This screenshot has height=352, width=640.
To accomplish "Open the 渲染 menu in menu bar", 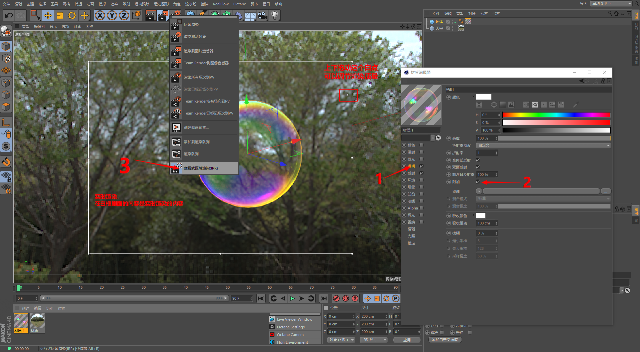I will point(114,4).
